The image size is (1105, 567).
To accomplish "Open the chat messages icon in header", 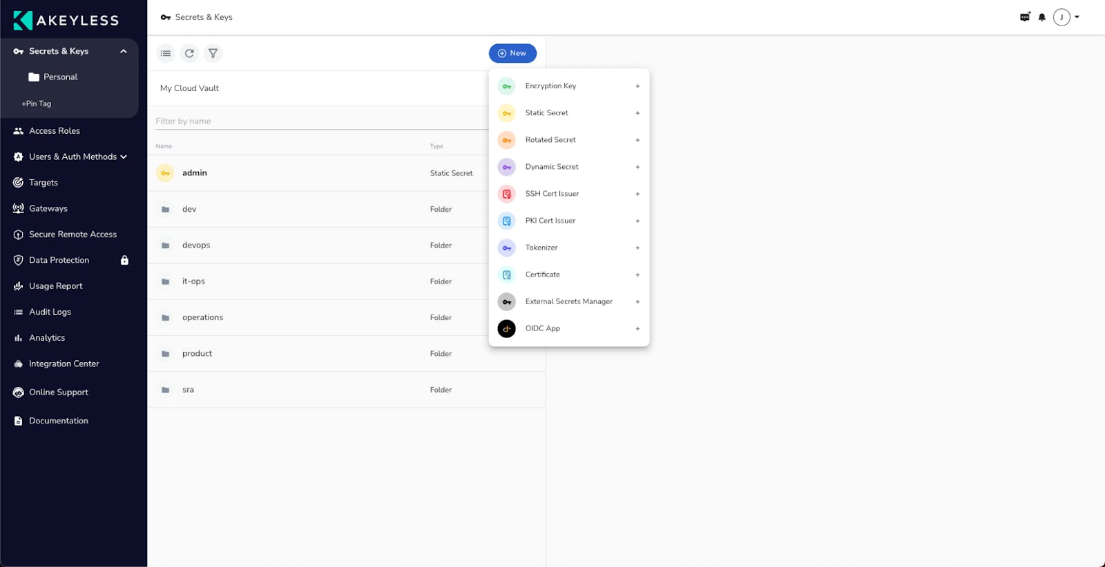I will click(x=1025, y=17).
